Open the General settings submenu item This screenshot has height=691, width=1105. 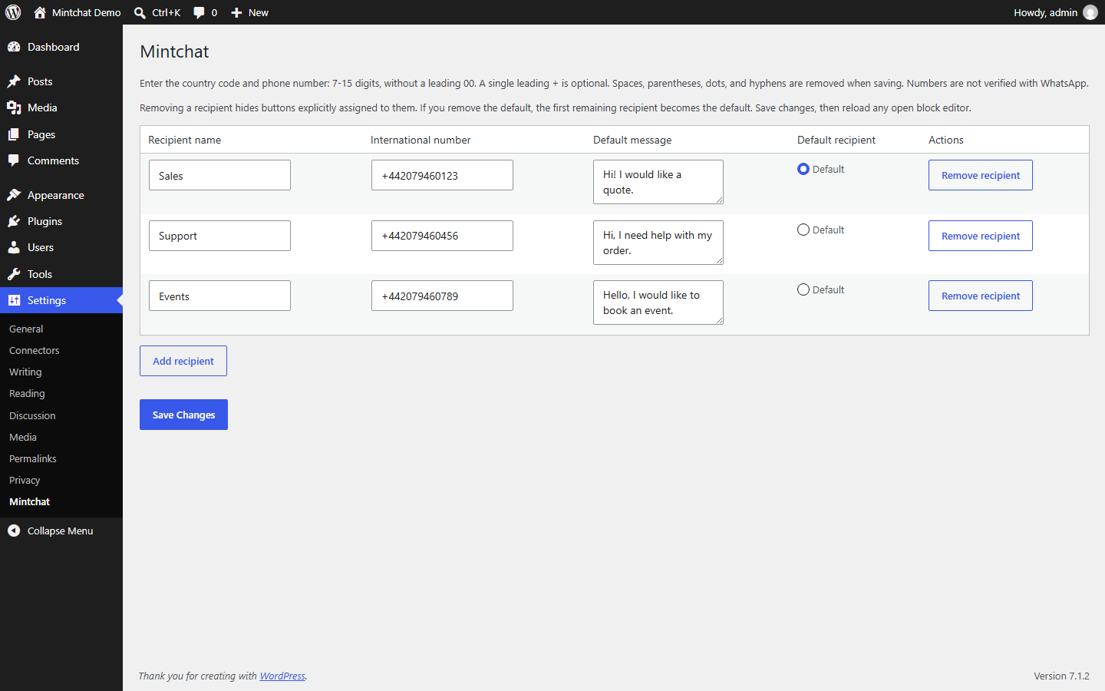click(x=26, y=329)
